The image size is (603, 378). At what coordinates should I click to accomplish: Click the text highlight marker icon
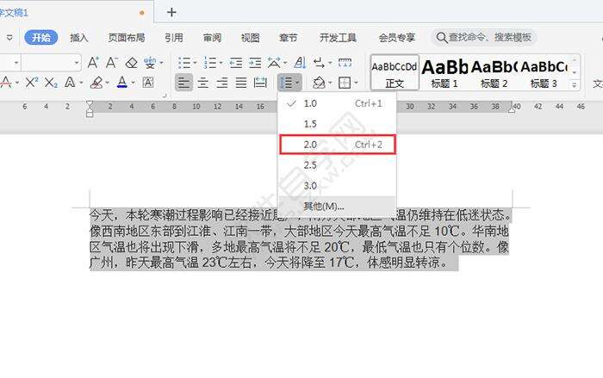(x=96, y=83)
